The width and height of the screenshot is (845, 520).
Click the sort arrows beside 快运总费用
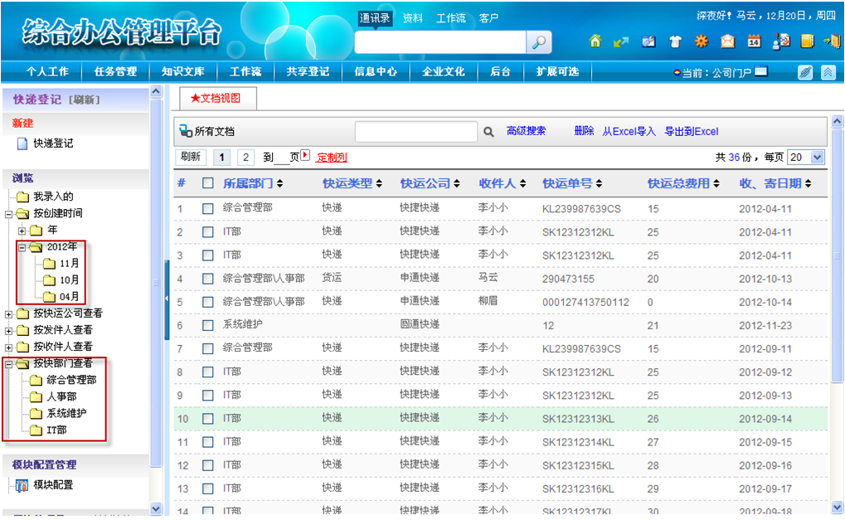[716, 184]
